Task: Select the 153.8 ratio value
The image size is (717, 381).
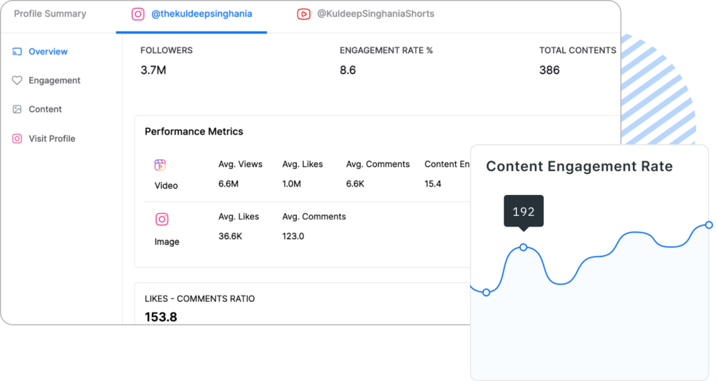Action: pyautogui.click(x=160, y=317)
